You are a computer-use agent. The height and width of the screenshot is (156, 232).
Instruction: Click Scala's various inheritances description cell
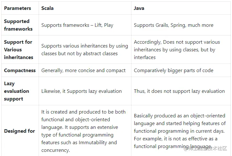(x=85, y=49)
